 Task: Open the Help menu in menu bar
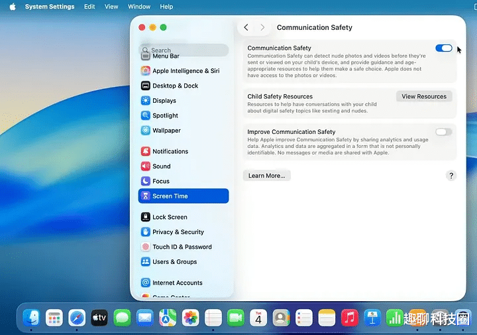[x=166, y=7]
